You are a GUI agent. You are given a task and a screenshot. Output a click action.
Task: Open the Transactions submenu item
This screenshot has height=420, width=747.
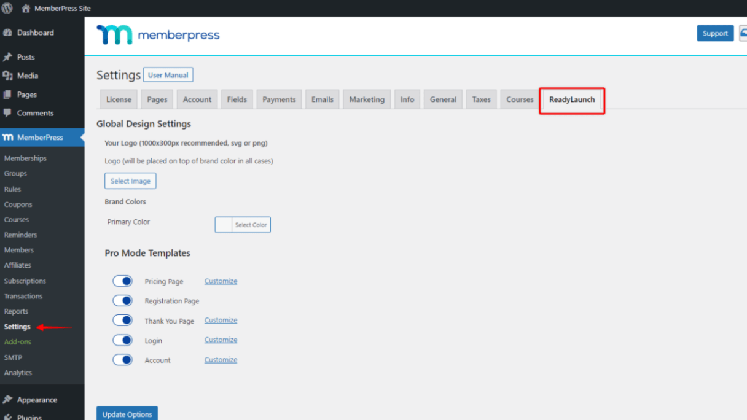[23, 296]
